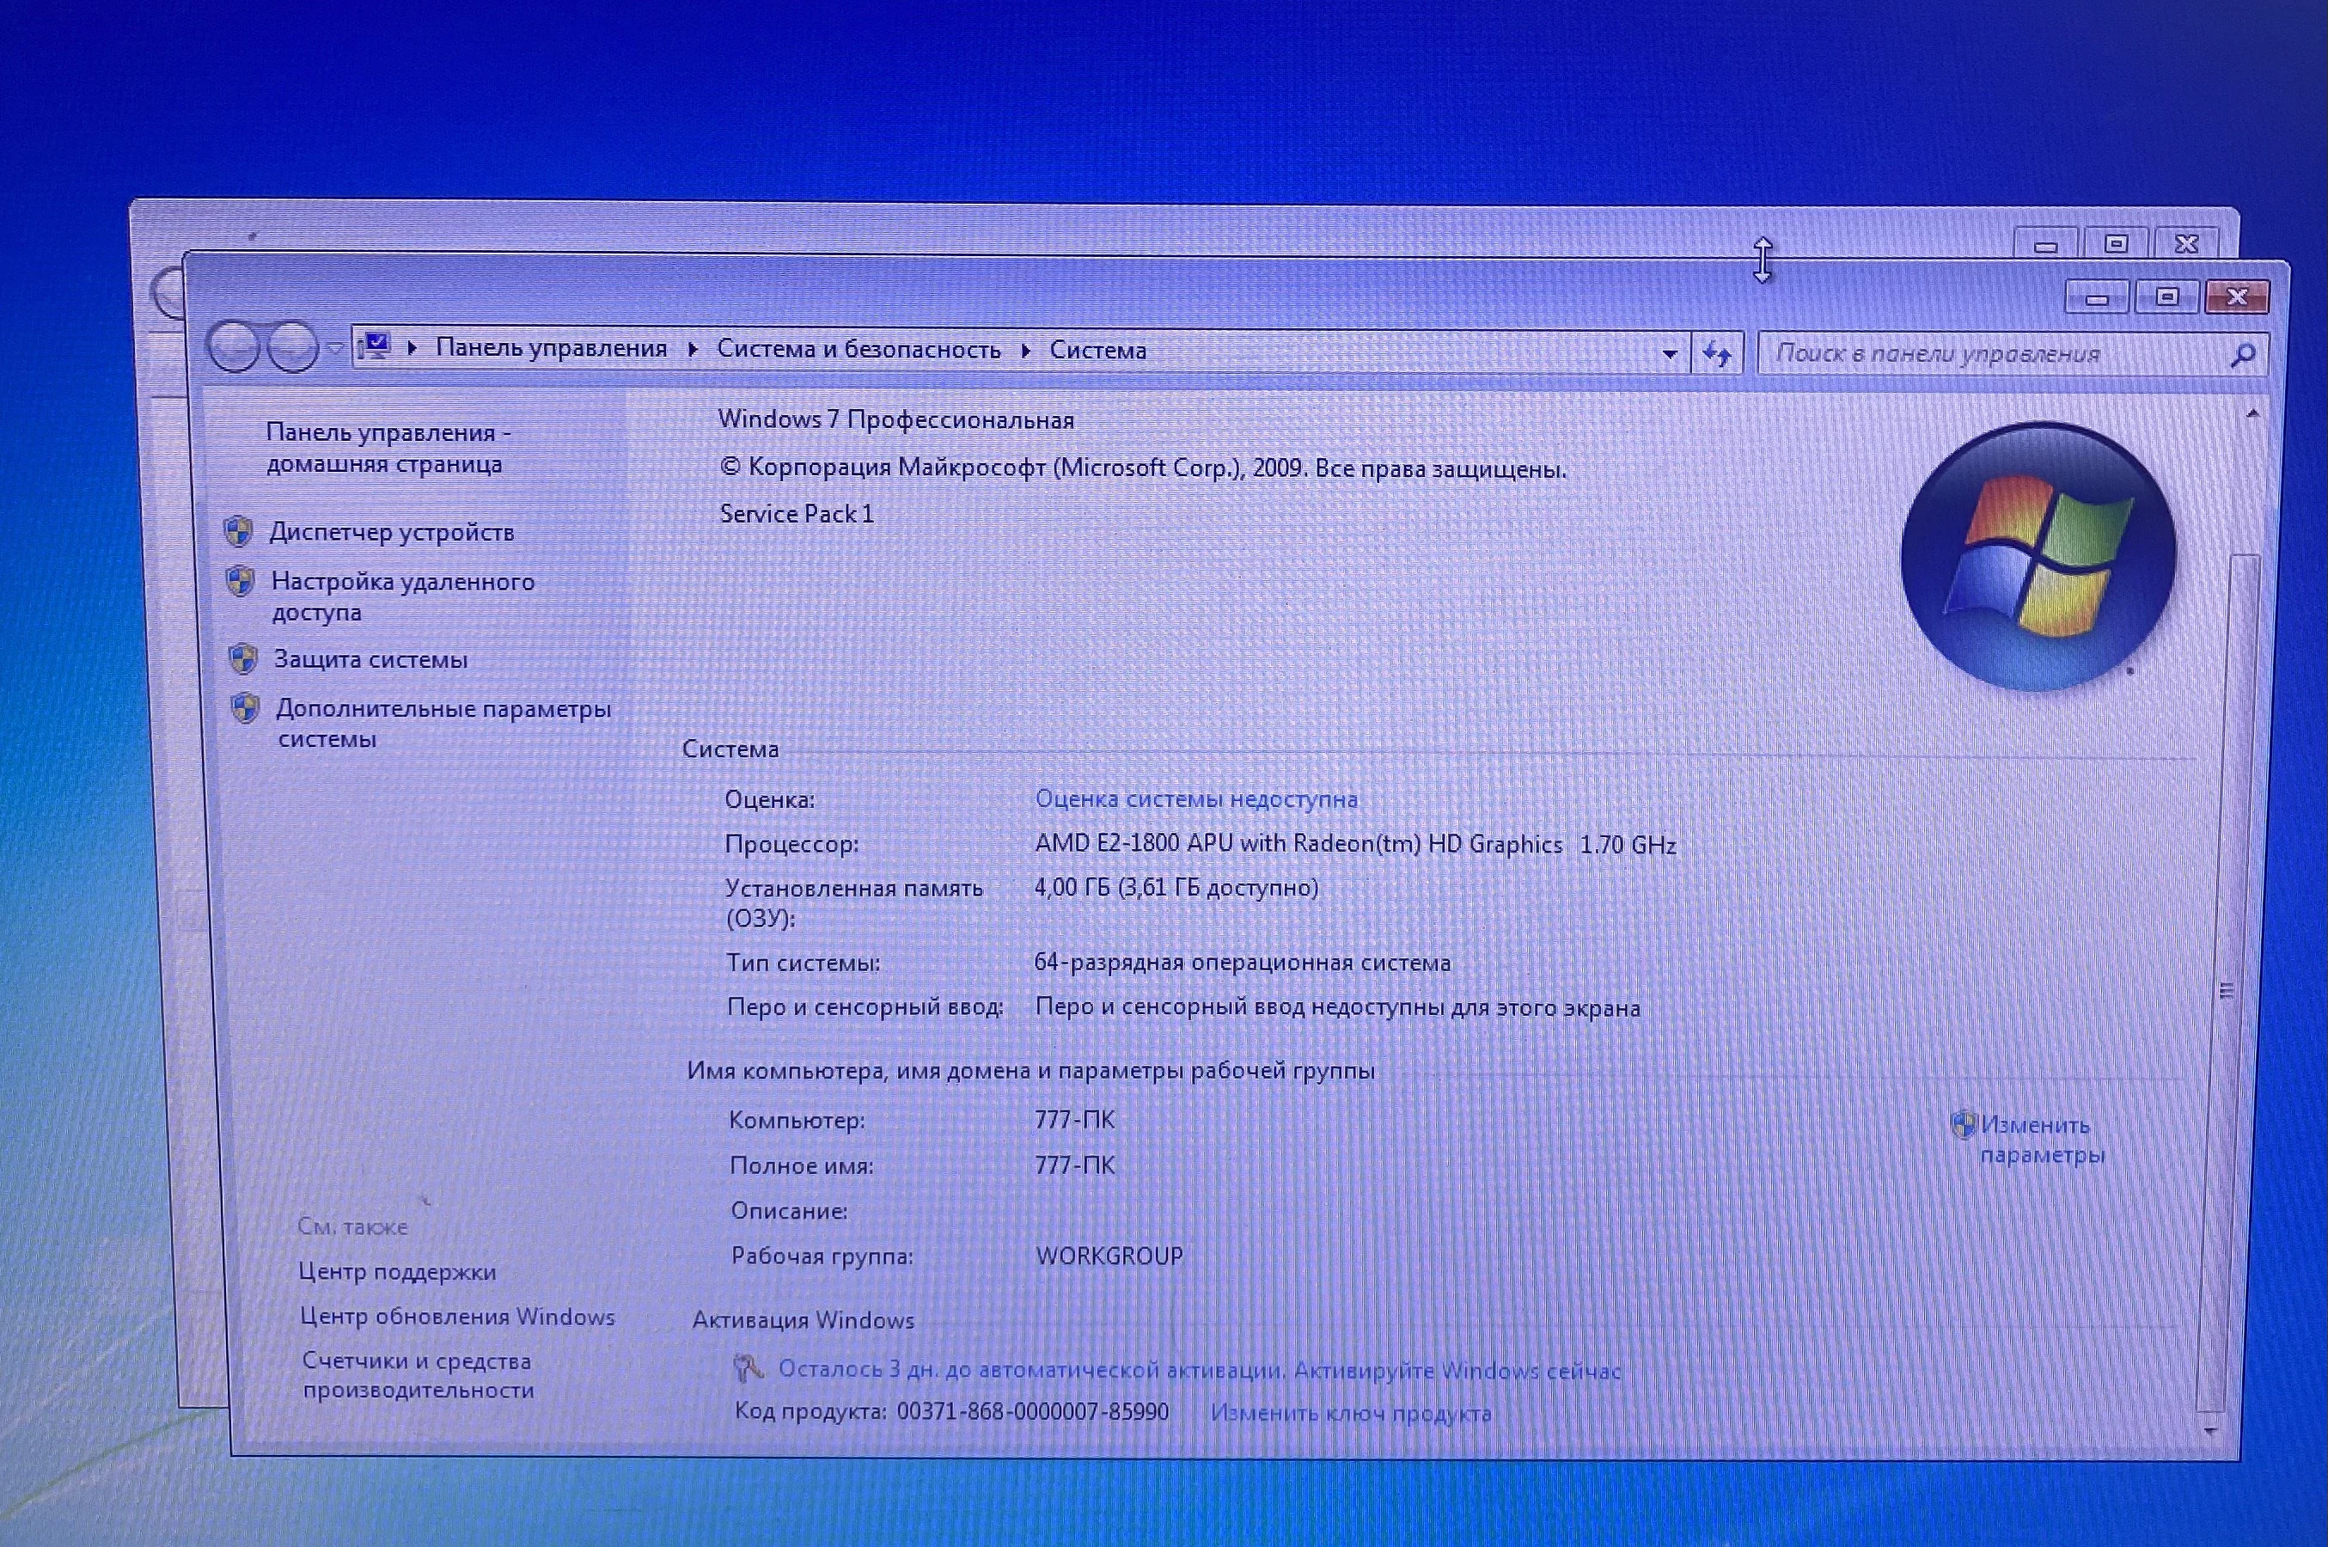Image resolution: width=2328 pixels, height=1547 pixels.
Task: Click the keys icon beside activation message
Action: click(749, 1368)
